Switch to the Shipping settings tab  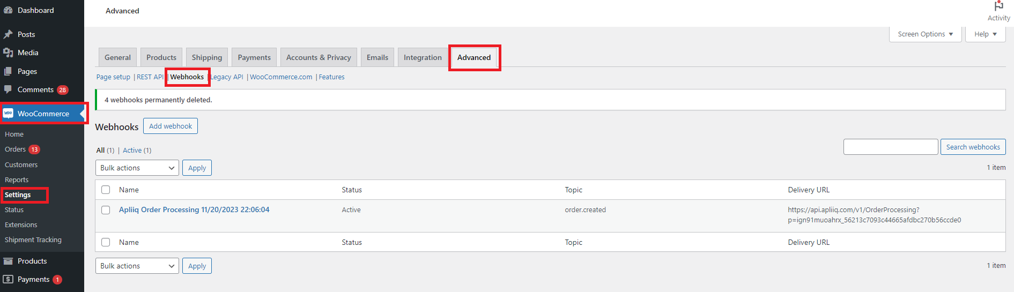[x=207, y=57]
